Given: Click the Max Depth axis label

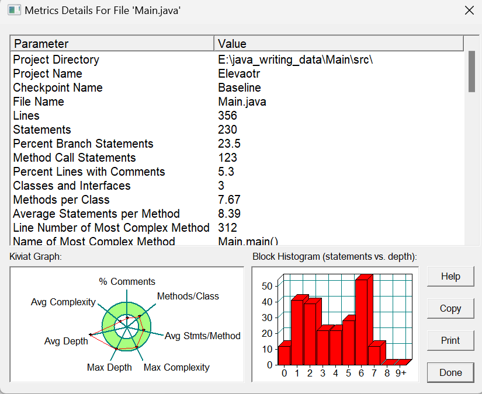Looking at the screenshot, I should click(109, 367).
